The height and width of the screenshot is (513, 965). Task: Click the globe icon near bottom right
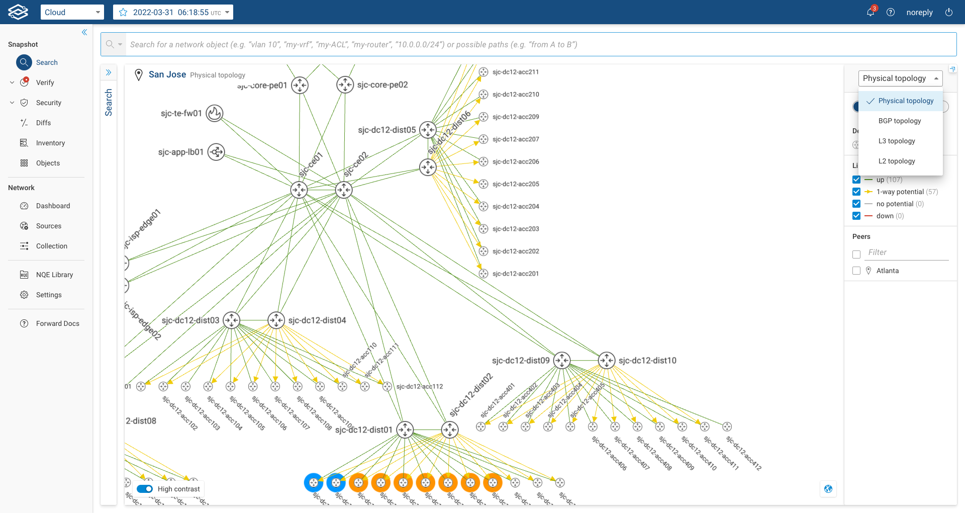828,488
